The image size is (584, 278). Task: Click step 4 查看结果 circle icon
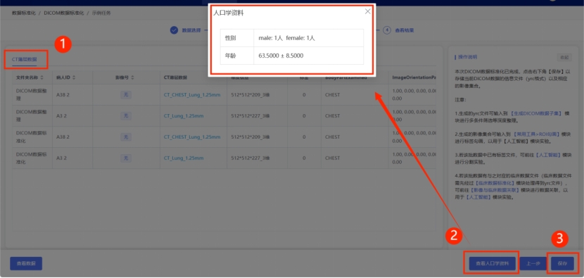coord(388,30)
